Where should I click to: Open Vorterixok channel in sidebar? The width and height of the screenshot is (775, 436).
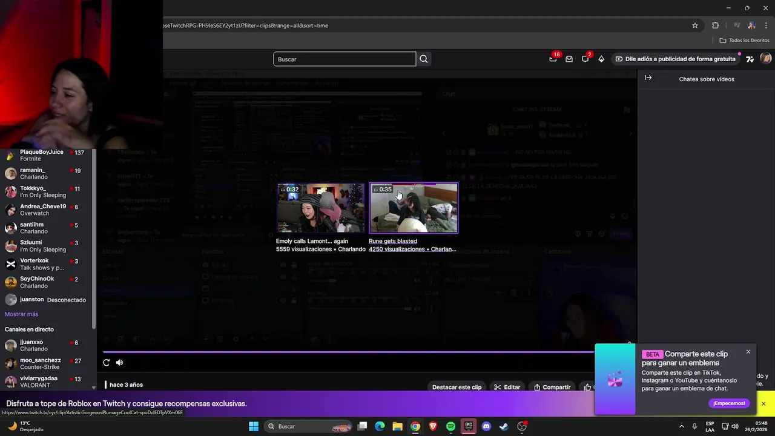tap(47, 264)
